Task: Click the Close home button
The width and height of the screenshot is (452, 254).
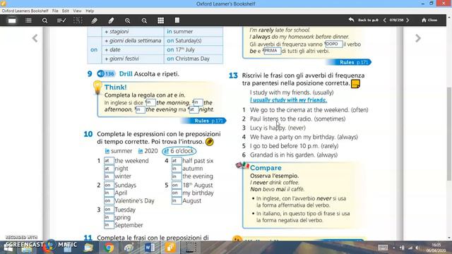Action: (429, 20)
